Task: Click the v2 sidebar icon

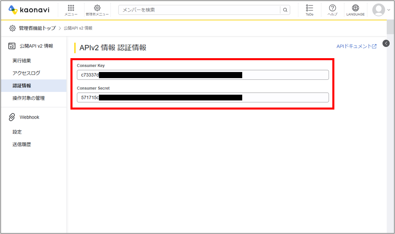Action: point(12,46)
